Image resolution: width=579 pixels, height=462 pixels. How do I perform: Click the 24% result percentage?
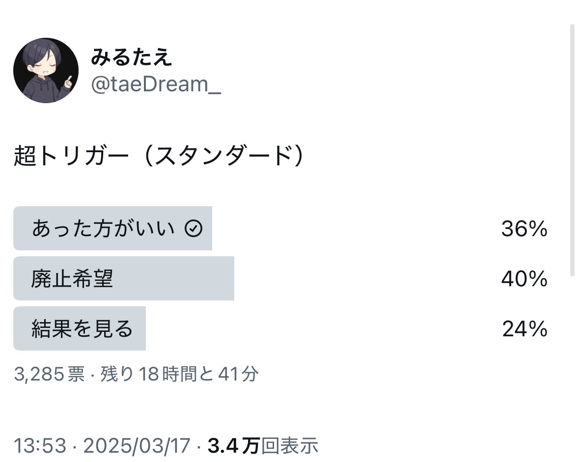click(x=524, y=329)
